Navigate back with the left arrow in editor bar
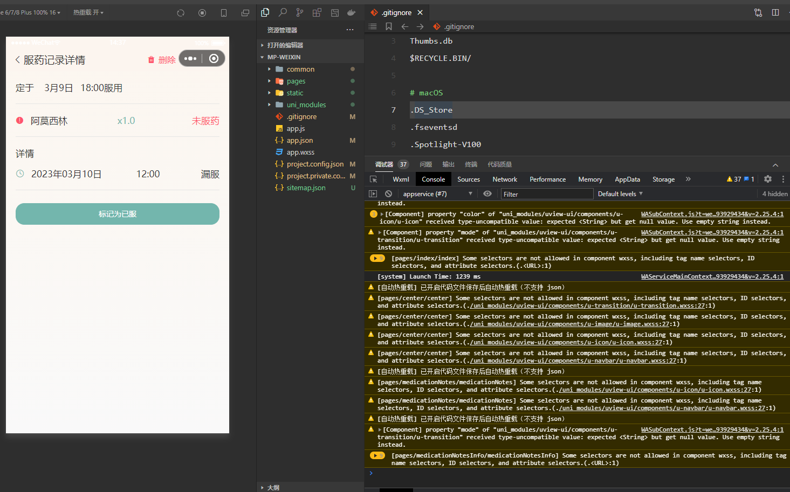790x492 pixels. pyautogui.click(x=405, y=26)
